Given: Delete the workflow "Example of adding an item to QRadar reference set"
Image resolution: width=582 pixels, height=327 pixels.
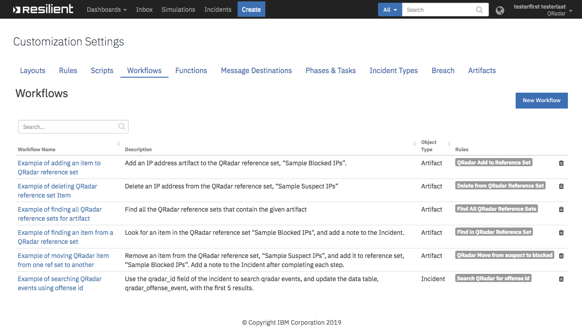Looking at the screenshot, I should [561, 163].
